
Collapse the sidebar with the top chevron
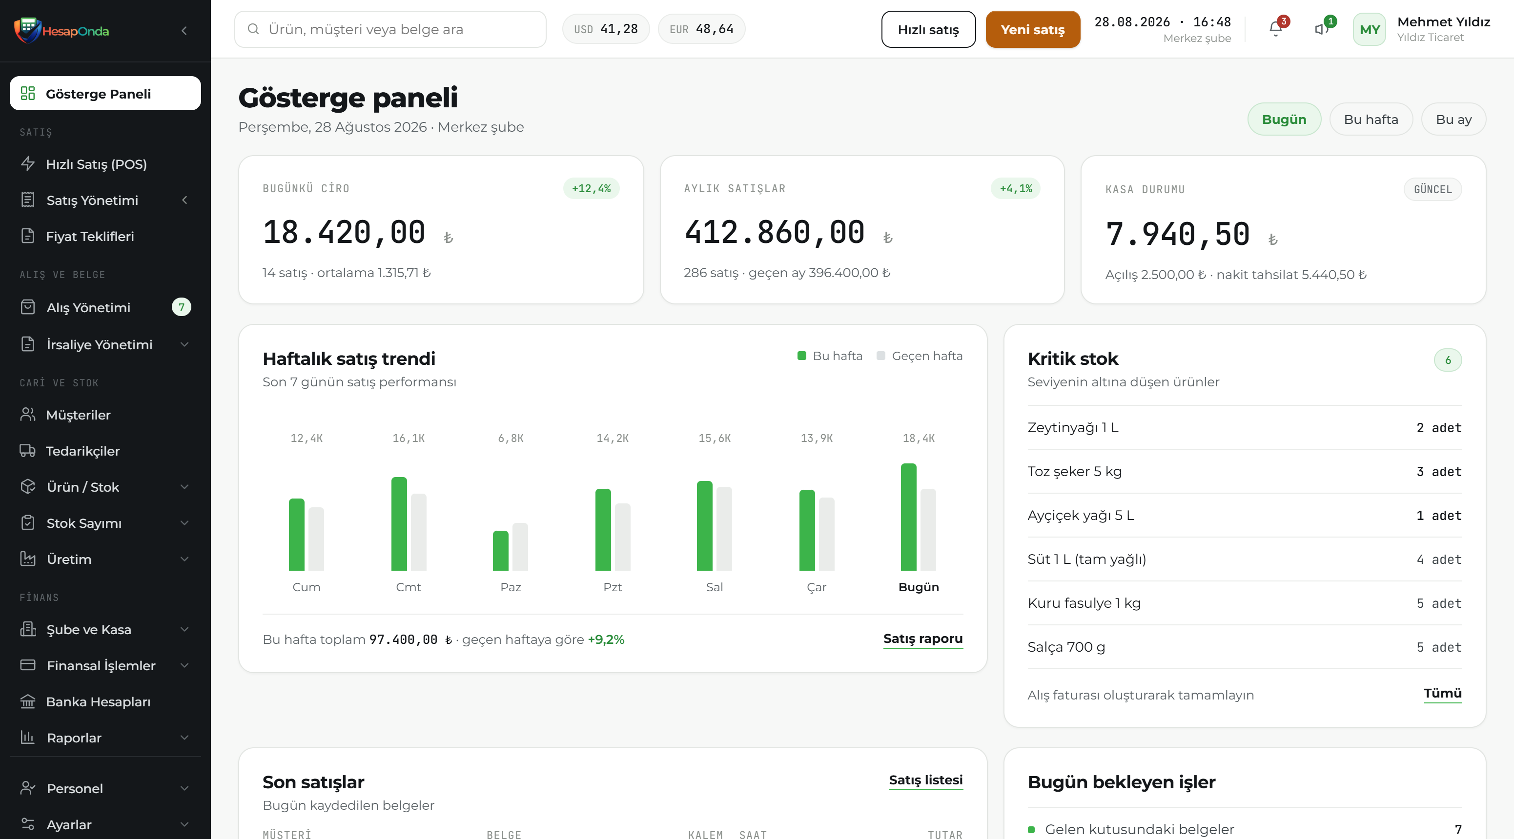(184, 31)
